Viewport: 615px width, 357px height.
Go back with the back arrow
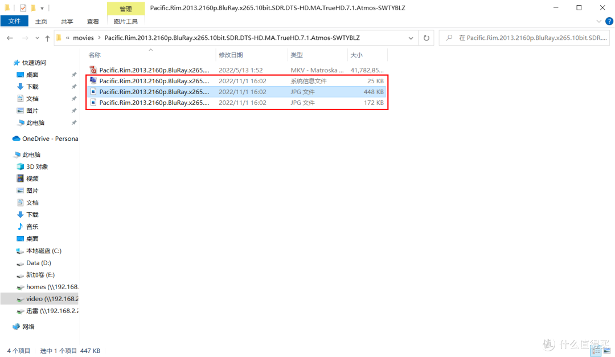pos(10,38)
